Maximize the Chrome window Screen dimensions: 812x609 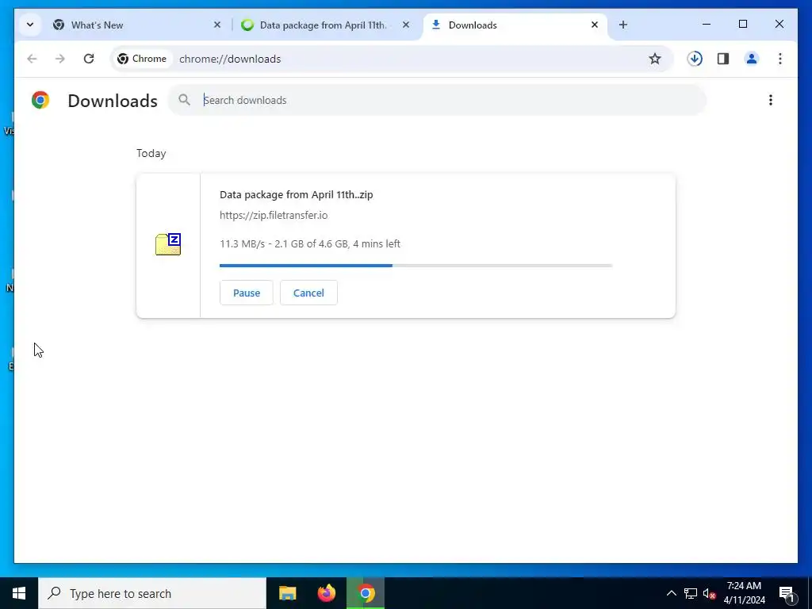742,24
